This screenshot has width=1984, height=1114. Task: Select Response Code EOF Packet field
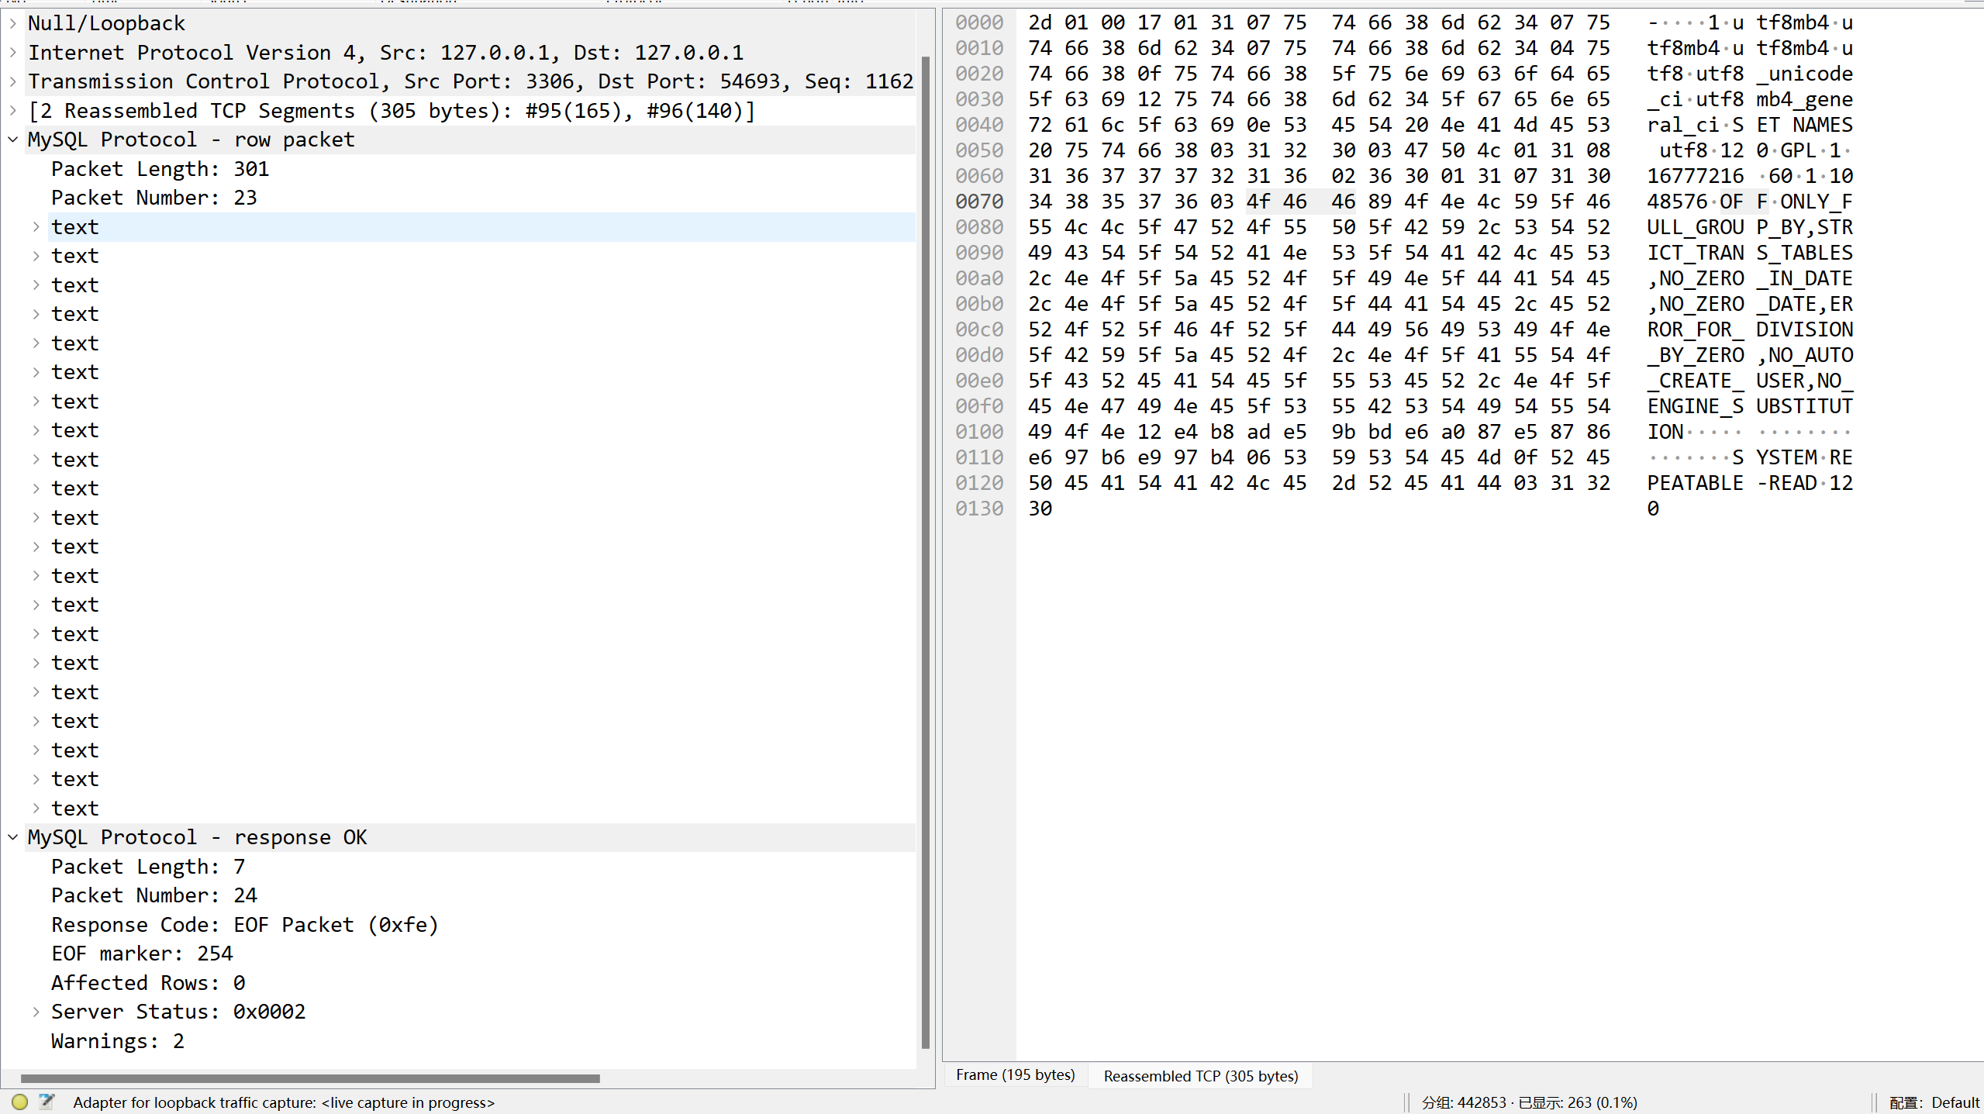245,925
